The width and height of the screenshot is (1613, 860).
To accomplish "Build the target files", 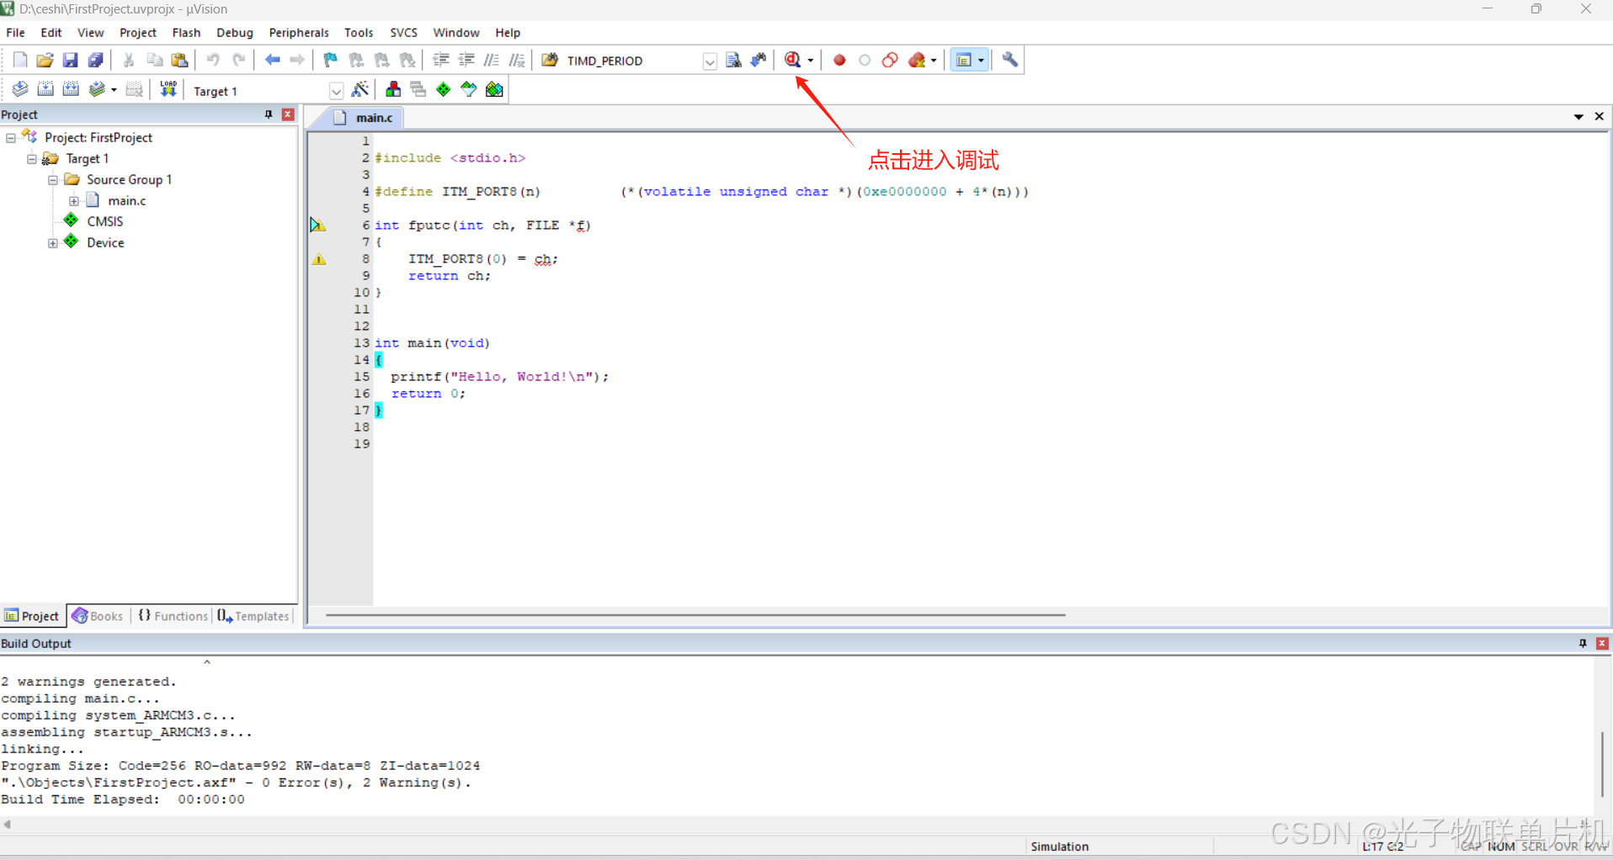I will pos(45,89).
